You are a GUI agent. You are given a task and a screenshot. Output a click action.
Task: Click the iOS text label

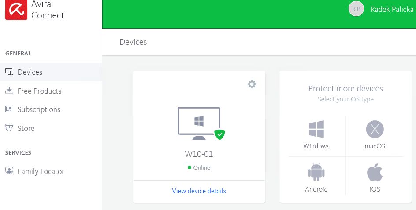(375, 189)
